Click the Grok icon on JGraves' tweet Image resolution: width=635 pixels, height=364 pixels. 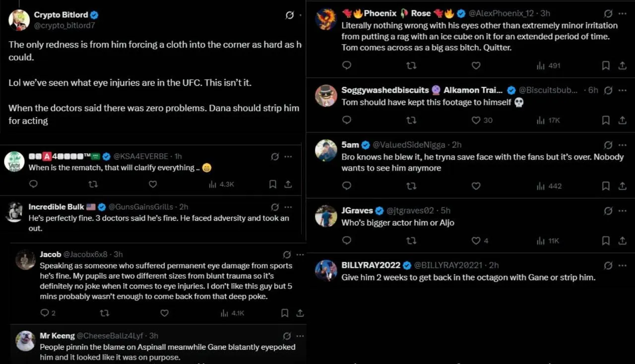click(608, 211)
